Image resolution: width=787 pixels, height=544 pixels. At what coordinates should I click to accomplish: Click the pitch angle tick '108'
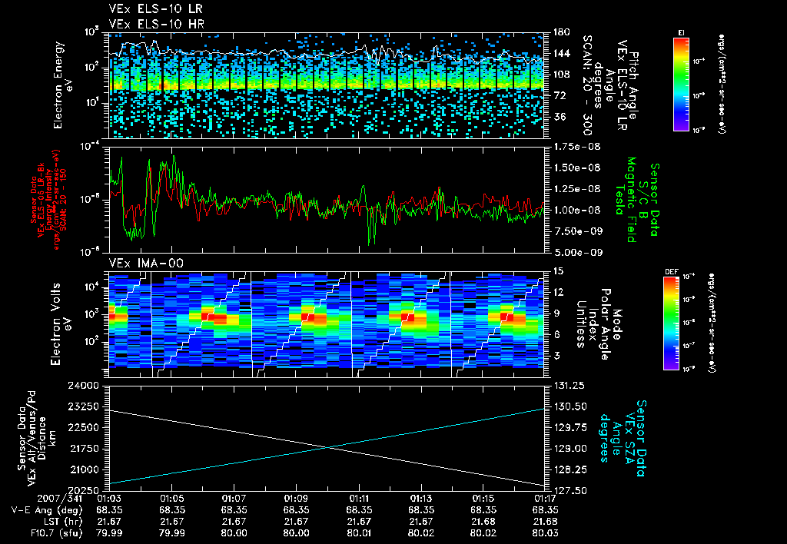pyautogui.click(x=561, y=75)
